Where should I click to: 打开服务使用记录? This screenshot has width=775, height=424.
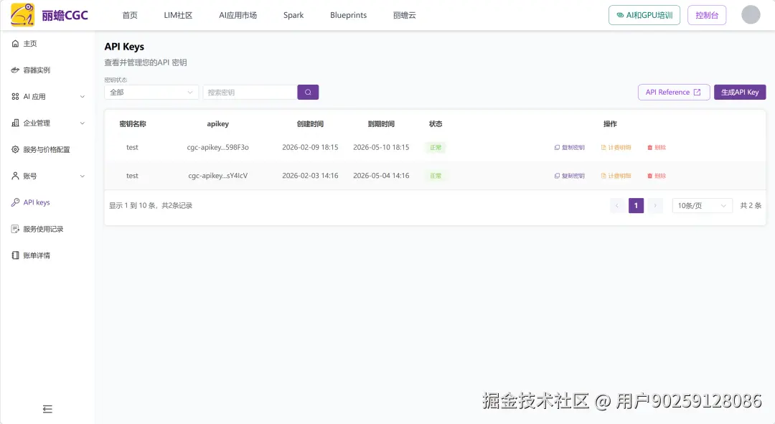[43, 228]
